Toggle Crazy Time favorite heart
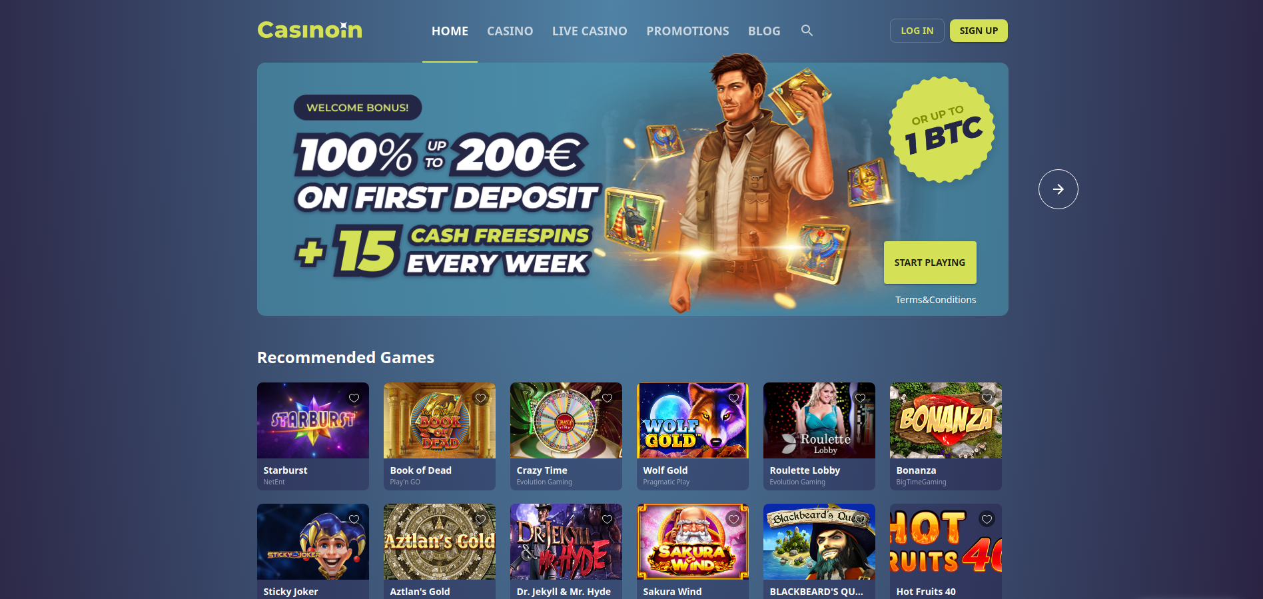 coord(607,398)
